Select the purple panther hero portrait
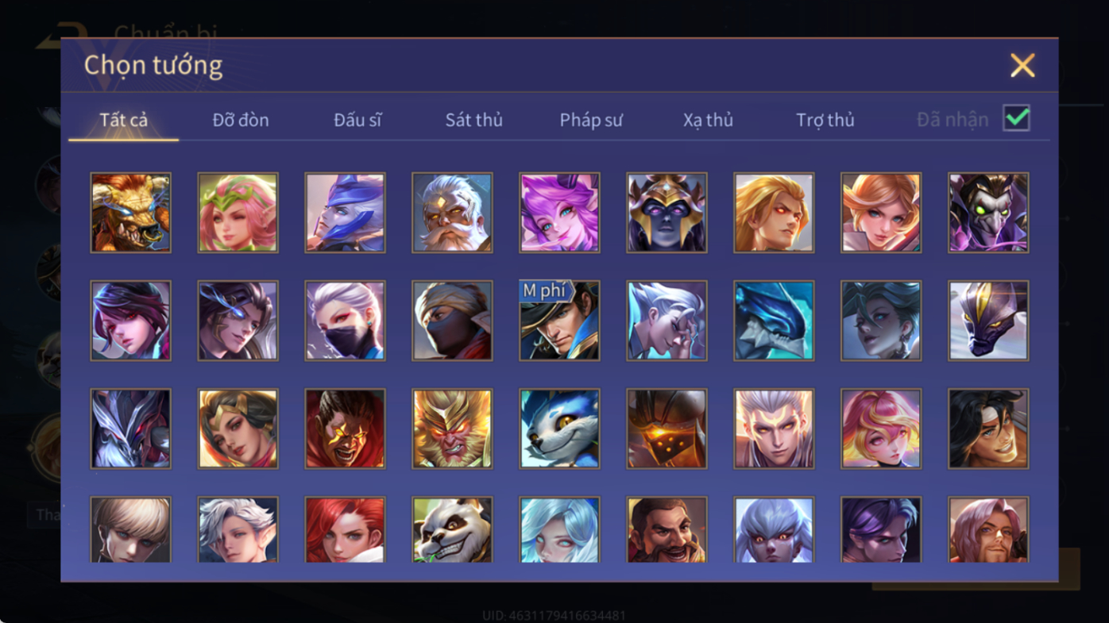Screen dimensions: 1109x623 point(988,321)
